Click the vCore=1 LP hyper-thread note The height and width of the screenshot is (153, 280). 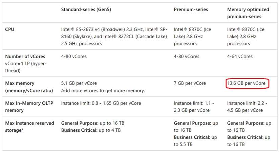click(26, 67)
